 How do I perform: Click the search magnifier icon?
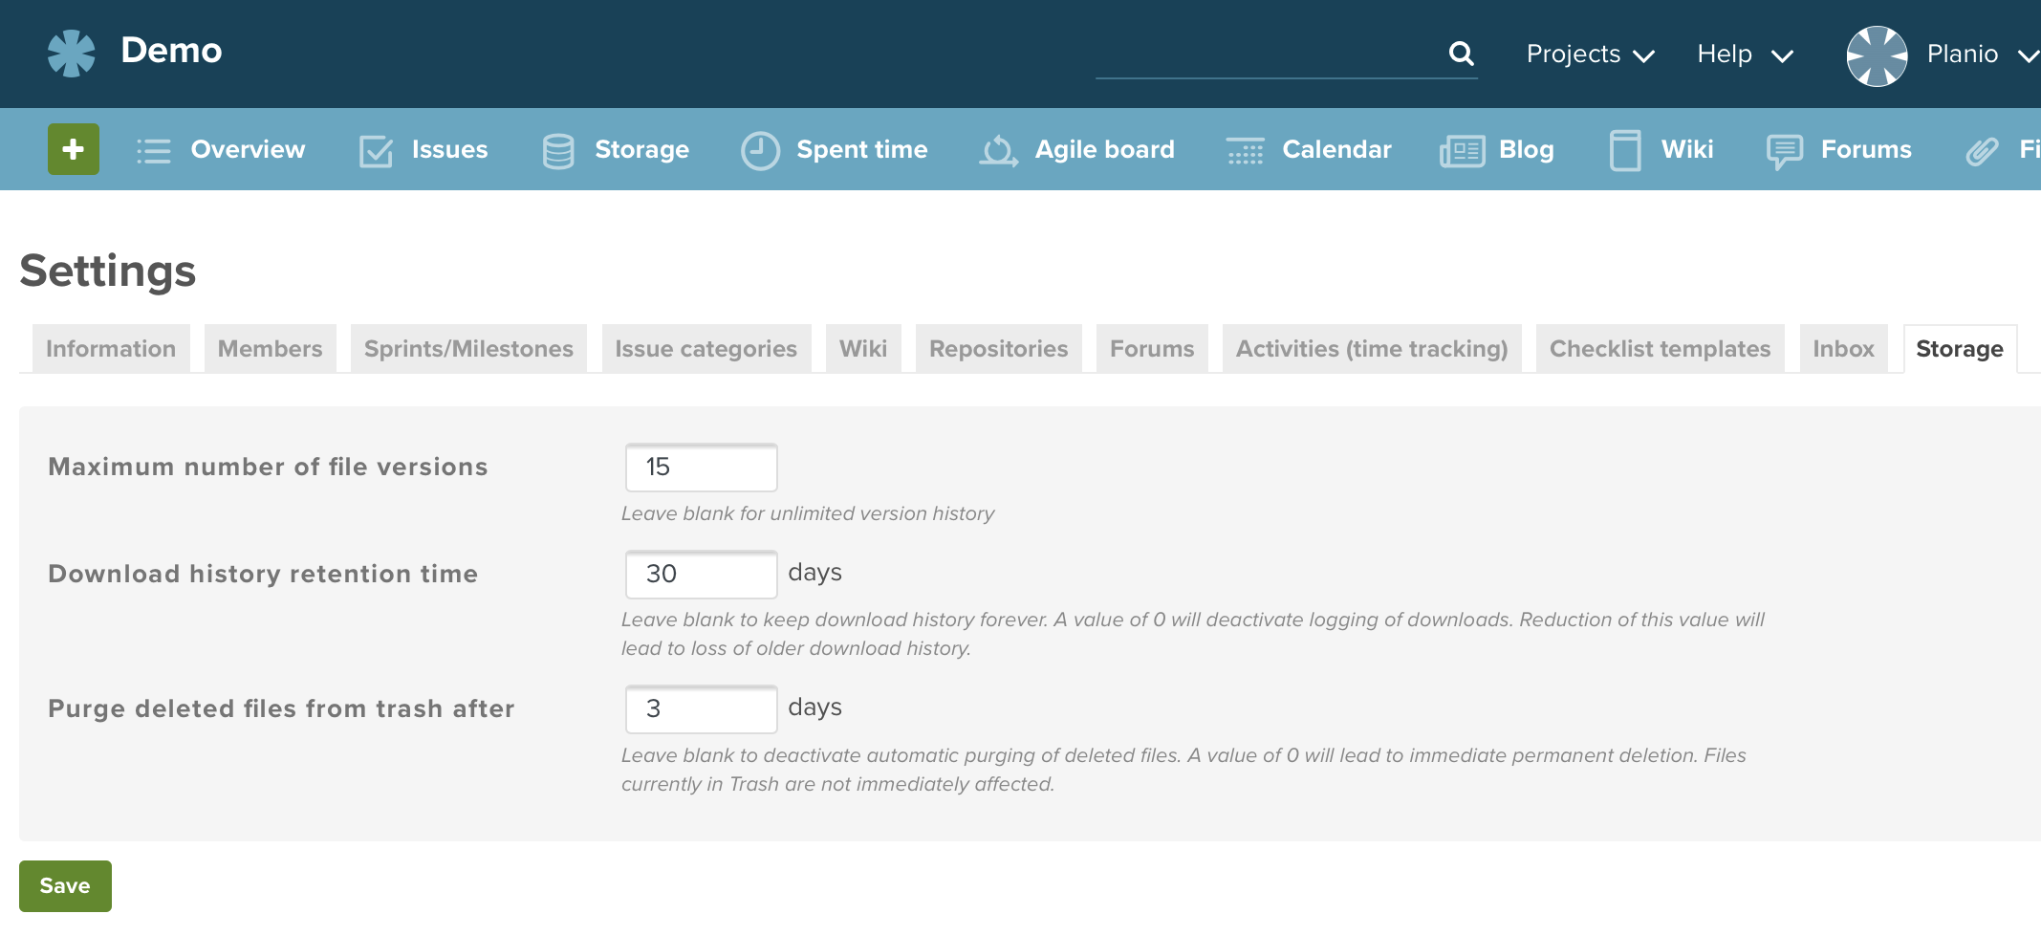(1461, 54)
